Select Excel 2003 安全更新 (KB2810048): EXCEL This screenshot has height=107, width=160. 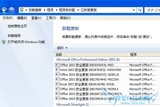tap(87, 84)
